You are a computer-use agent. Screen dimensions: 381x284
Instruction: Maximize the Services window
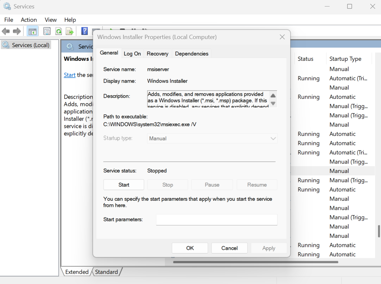349,6
